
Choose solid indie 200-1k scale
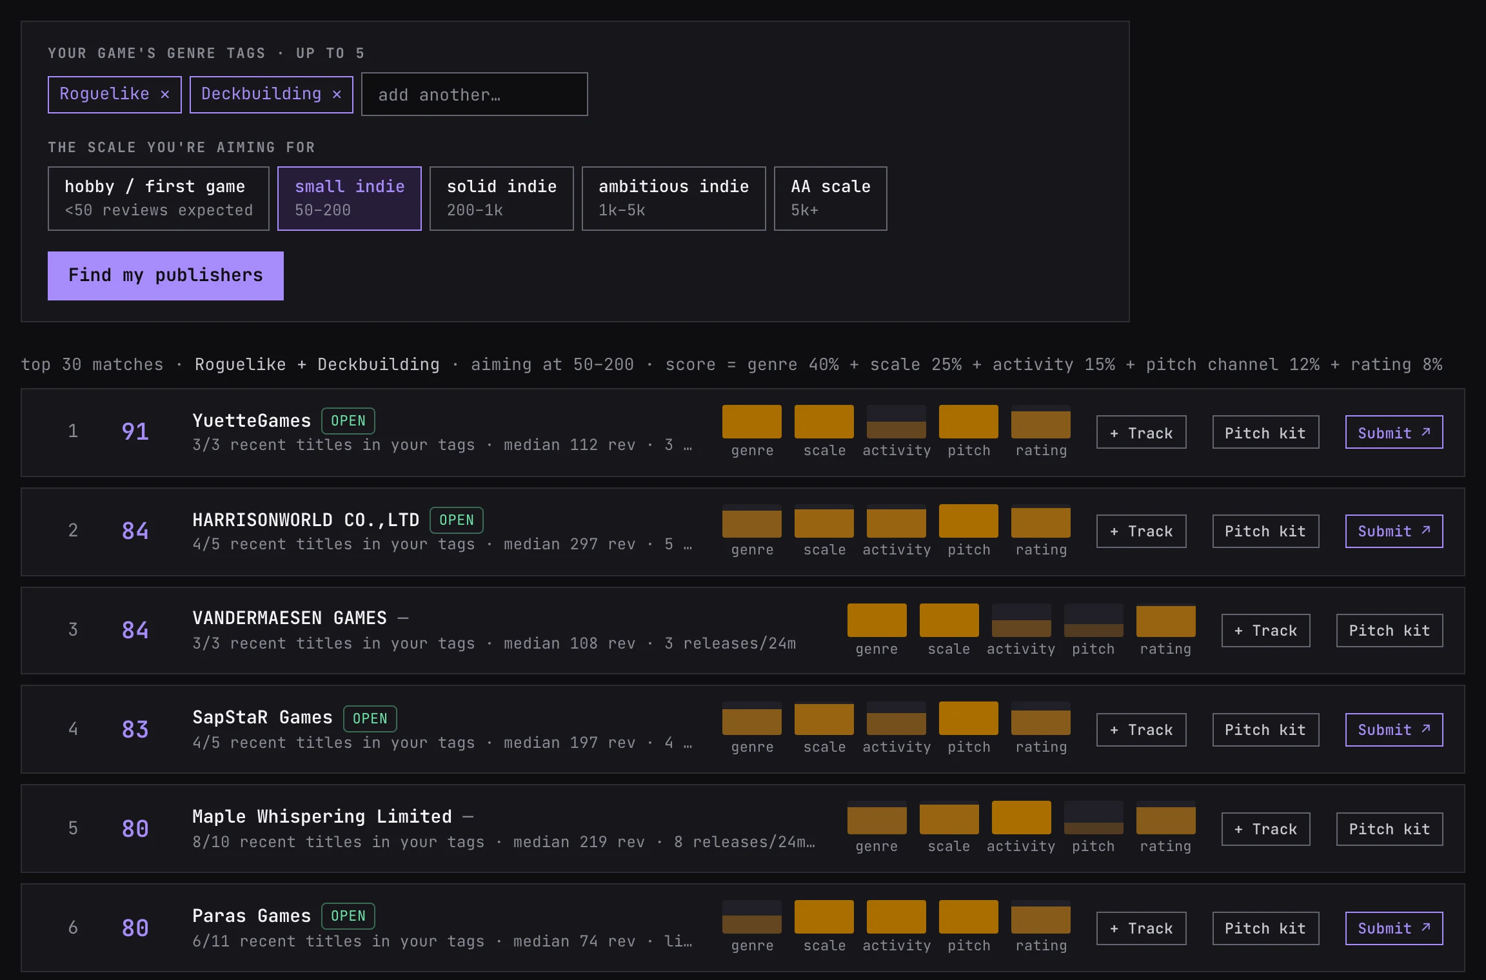[x=502, y=199]
